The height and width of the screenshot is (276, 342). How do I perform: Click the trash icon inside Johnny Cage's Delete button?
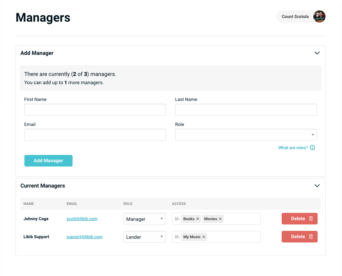[x=311, y=219]
